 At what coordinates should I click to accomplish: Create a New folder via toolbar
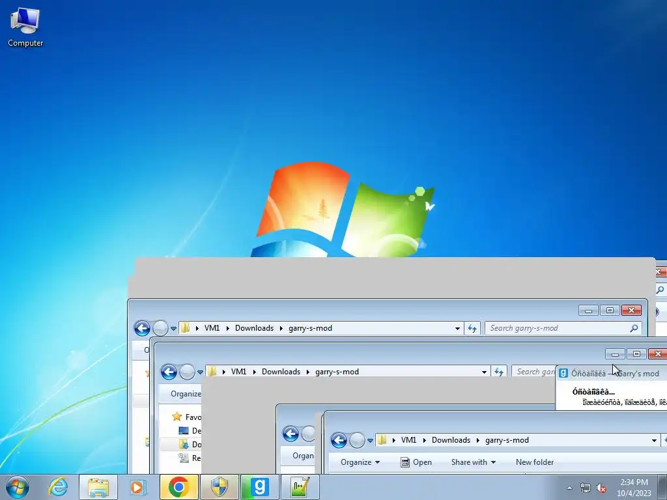point(535,462)
